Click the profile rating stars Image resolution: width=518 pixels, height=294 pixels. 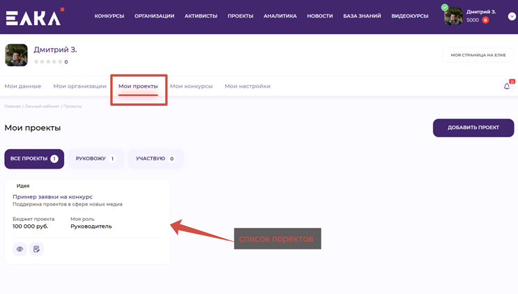point(48,62)
